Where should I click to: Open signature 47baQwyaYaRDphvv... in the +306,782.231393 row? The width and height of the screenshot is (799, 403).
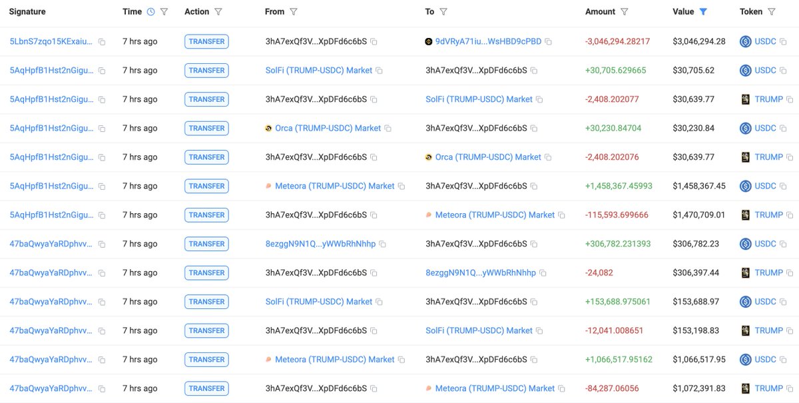pyautogui.click(x=51, y=244)
